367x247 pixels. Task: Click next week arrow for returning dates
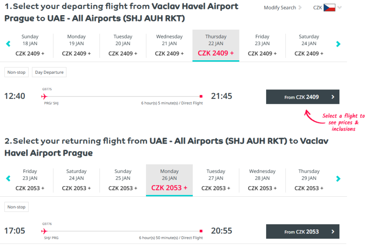coord(338,179)
